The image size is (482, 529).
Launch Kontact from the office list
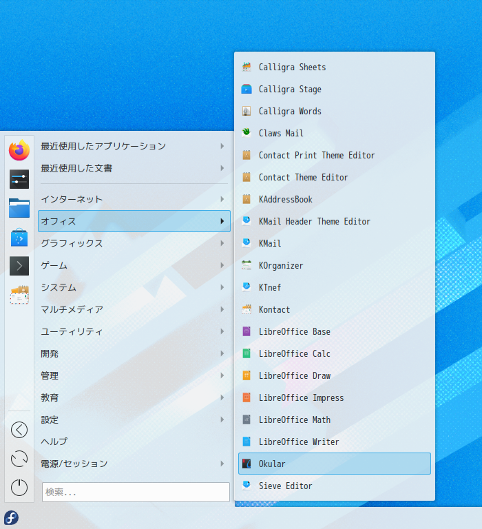[x=335, y=309]
